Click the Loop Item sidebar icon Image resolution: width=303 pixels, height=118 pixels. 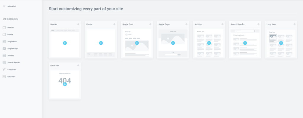(4, 69)
